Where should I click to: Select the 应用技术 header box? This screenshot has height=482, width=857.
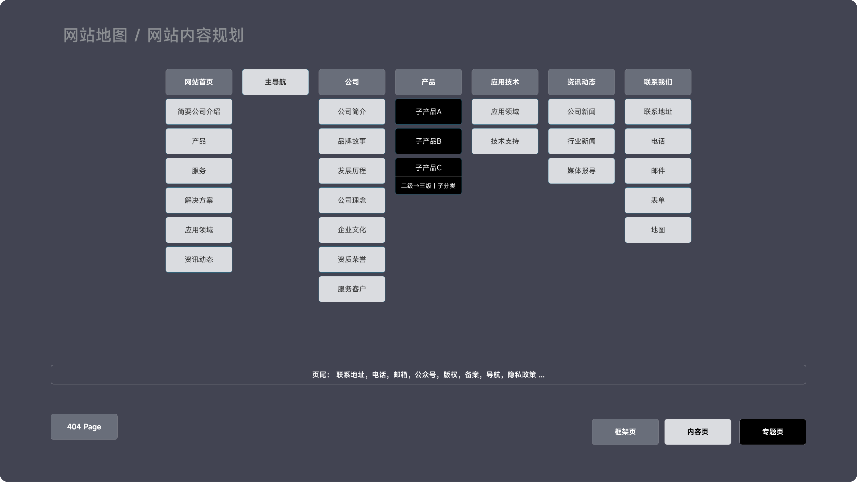[x=505, y=82]
